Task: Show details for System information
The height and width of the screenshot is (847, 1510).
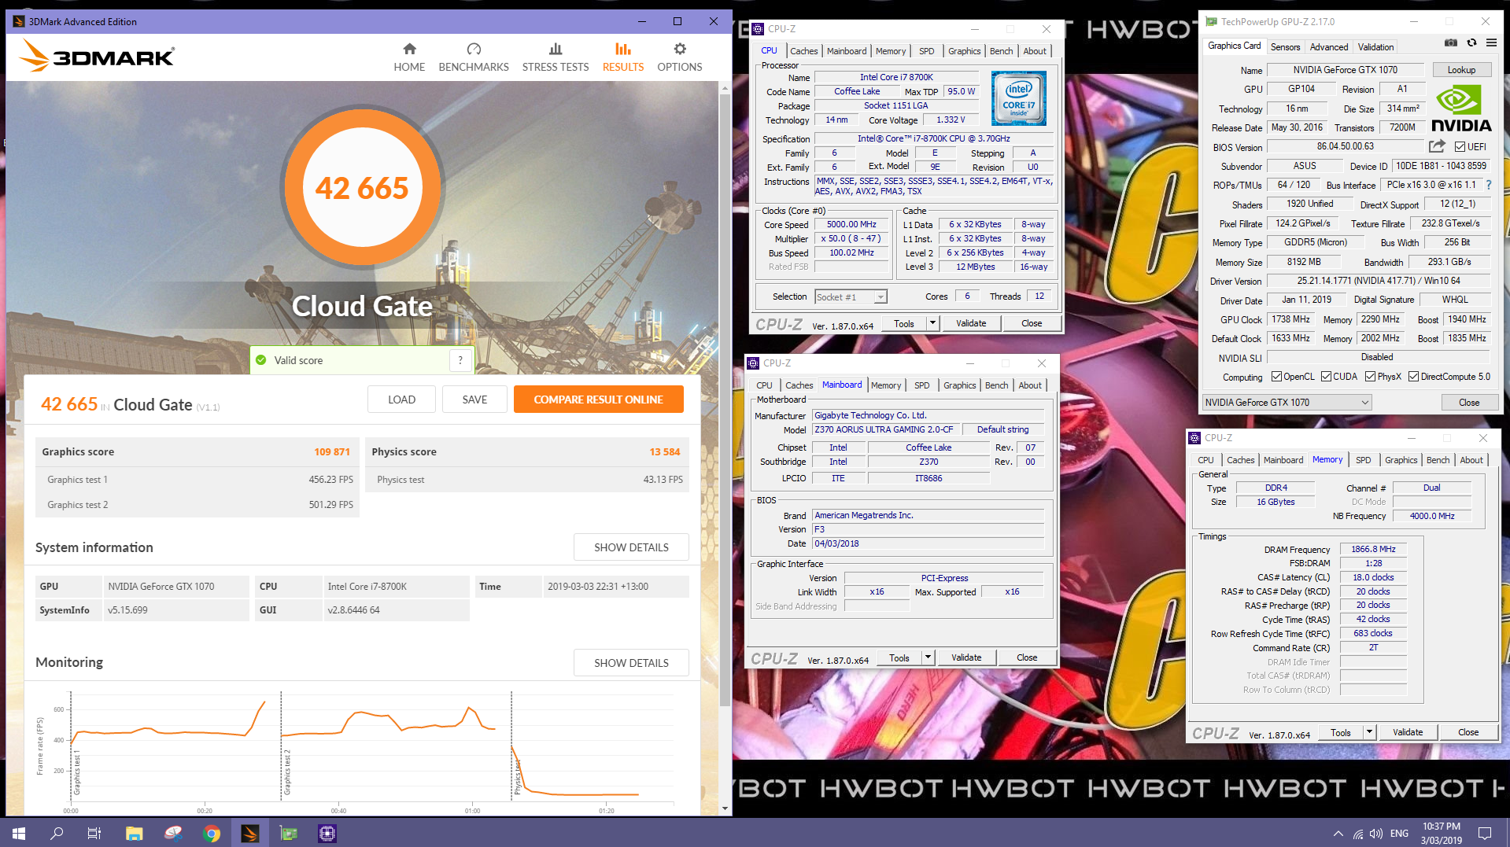Action: tap(631, 547)
